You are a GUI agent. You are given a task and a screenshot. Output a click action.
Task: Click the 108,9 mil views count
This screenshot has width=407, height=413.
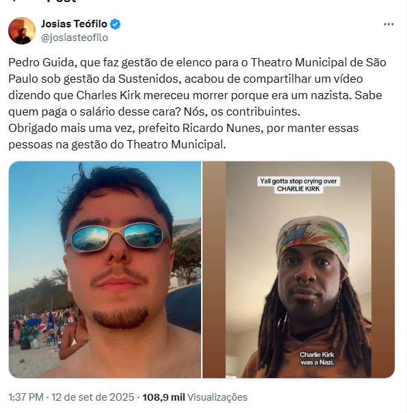pyautogui.click(x=163, y=397)
